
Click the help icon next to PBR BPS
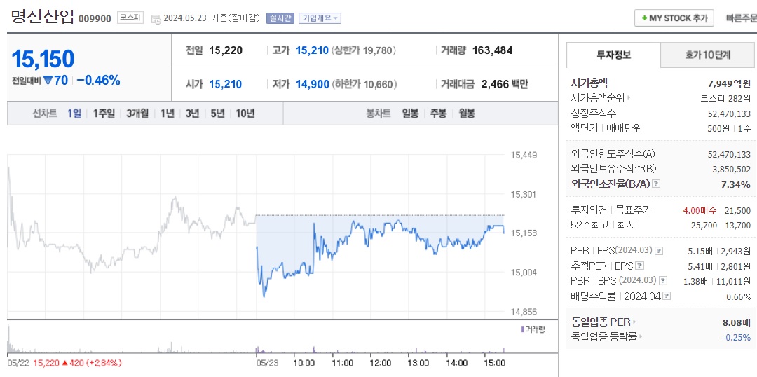click(x=664, y=281)
